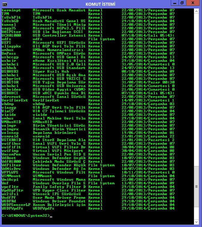The image size is (202, 227).
Task: Click the 'File System' type on udfs row
Action: [x=101, y=39]
